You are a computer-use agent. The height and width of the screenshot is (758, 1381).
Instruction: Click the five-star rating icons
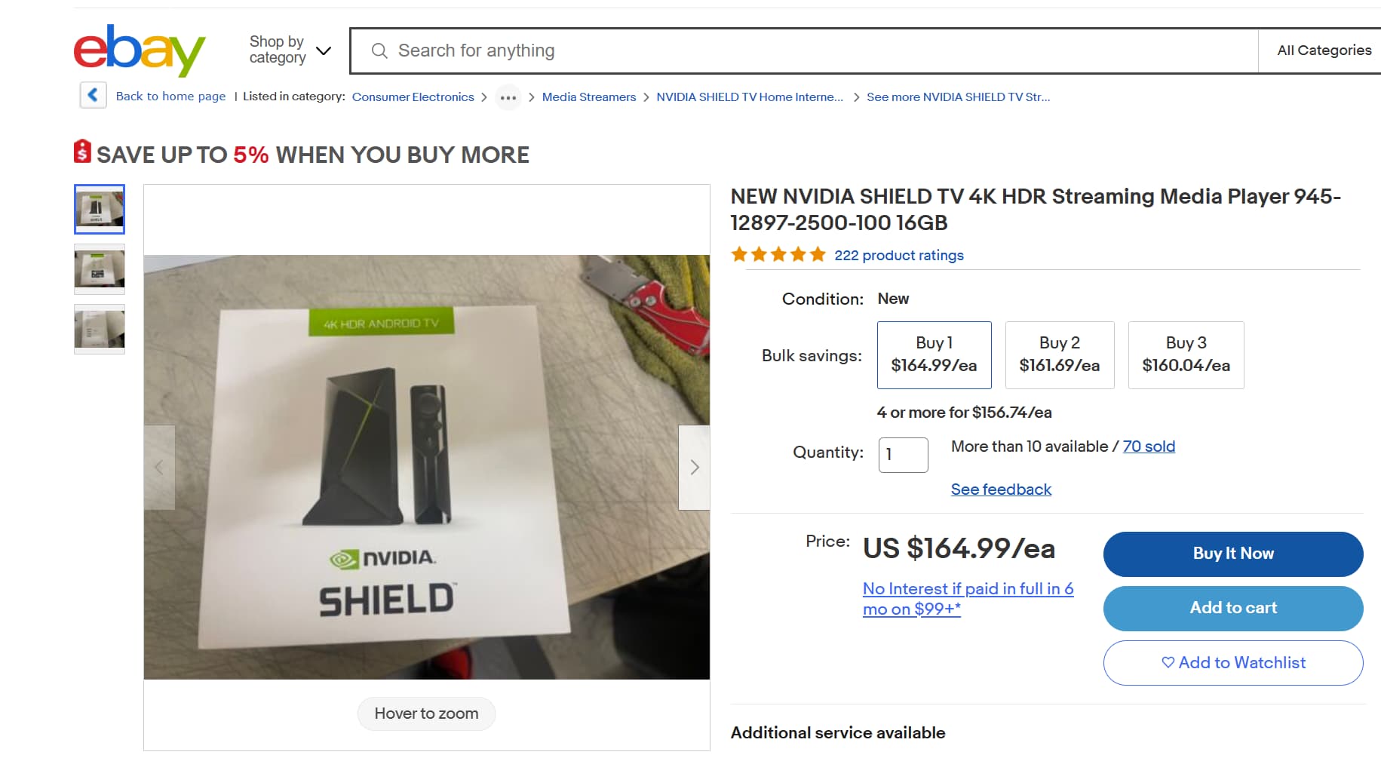tap(778, 255)
